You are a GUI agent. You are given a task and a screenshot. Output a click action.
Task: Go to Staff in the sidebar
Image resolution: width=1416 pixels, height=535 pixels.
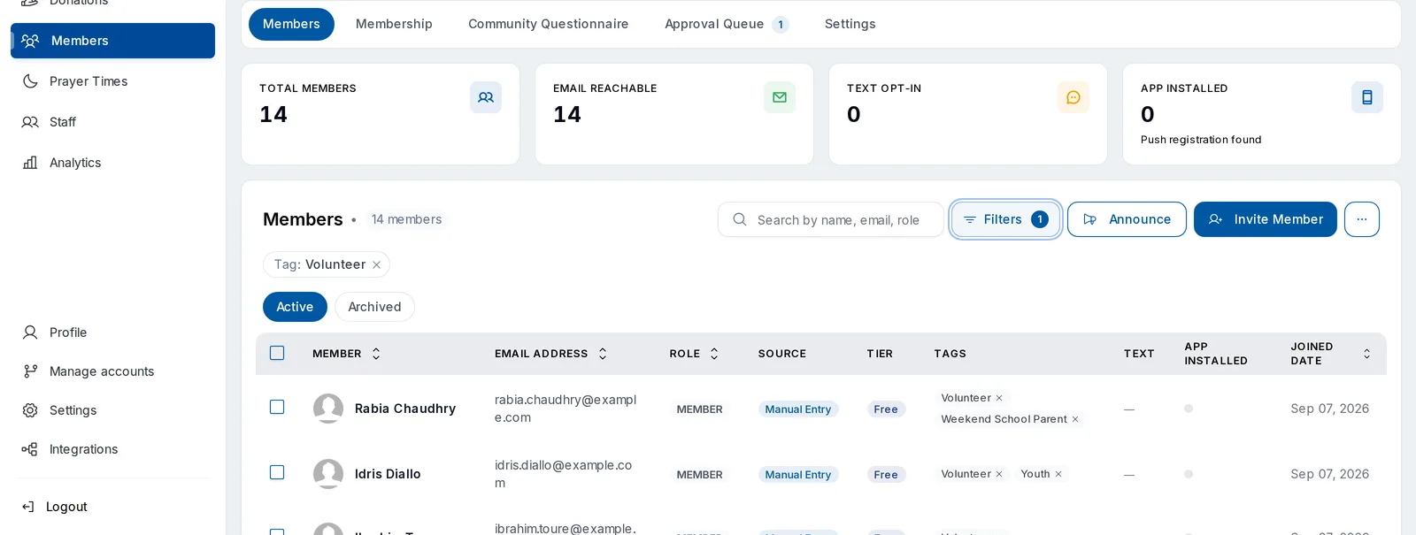[x=112, y=122]
